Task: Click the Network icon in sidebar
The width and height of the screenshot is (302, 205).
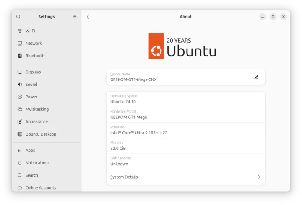Action: click(20, 44)
